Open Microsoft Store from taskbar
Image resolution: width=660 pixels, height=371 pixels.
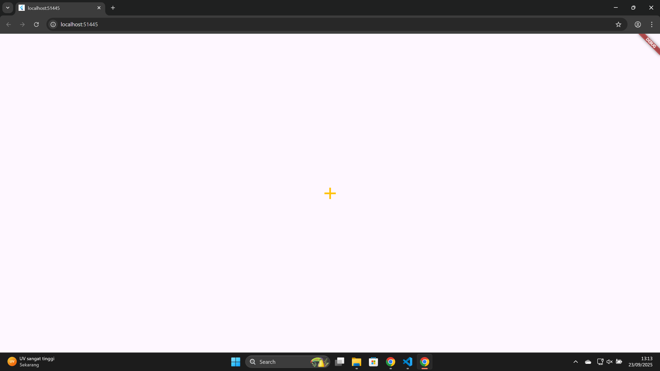tap(373, 362)
